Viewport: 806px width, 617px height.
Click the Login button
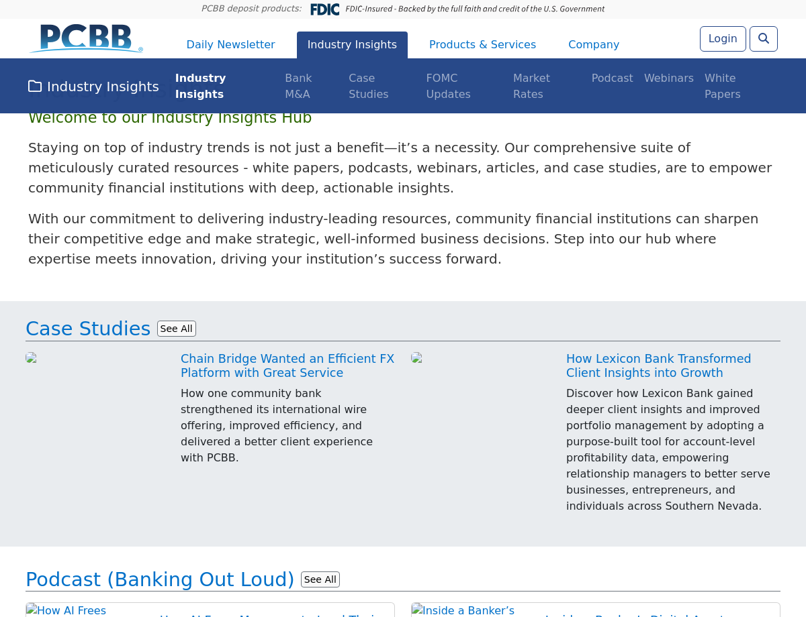tap(723, 39)
